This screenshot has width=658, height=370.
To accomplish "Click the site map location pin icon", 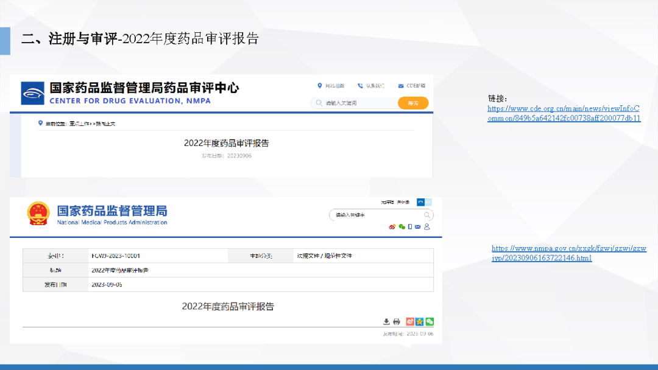I will pyautogui.click(x=319, y=86).
